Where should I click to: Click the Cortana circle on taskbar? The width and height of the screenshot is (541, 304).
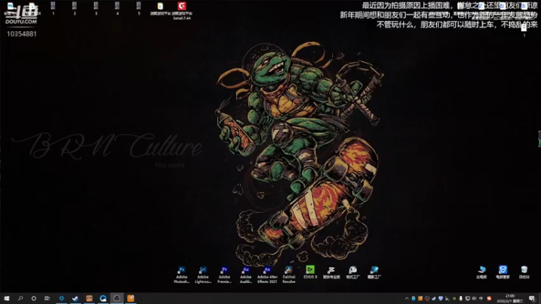click(x=33, y=298)
